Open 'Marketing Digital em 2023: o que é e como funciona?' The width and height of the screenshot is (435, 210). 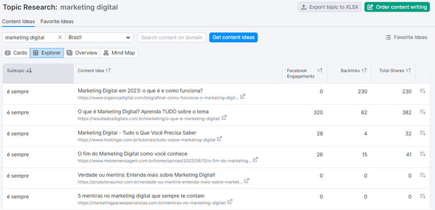click(140, 91)
